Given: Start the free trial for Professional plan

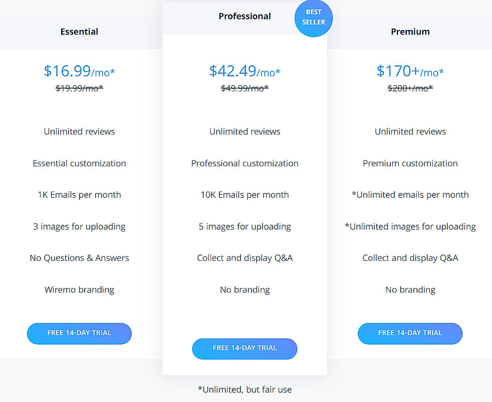Looking at the screenshot, I should tap(245, 349).
